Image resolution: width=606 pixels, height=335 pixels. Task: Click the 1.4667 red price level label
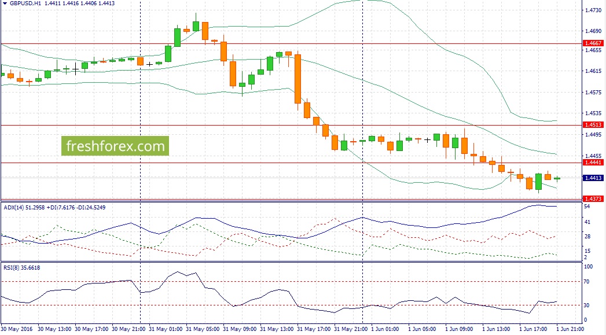pos(593,43)
